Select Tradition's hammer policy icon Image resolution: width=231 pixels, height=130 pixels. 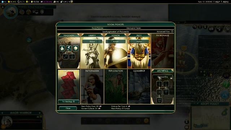pyautogui.click(x=69, y=48)
